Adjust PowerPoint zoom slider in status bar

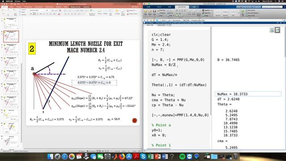pos(121,151)
